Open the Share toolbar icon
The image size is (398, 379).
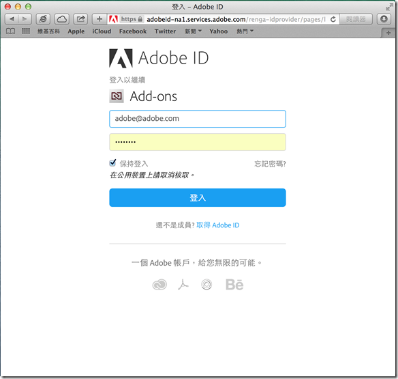(x=80, y=19)
